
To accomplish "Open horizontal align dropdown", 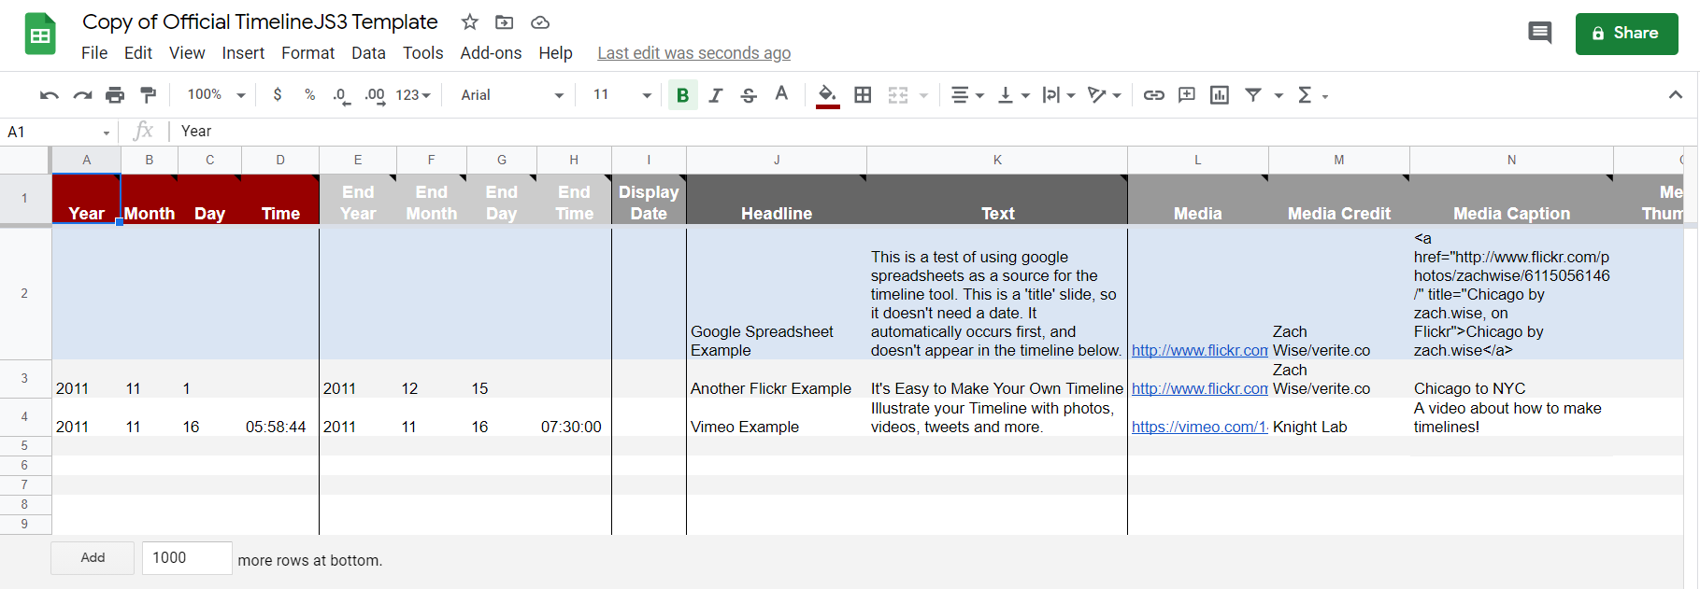I will [x=967, y=95].
